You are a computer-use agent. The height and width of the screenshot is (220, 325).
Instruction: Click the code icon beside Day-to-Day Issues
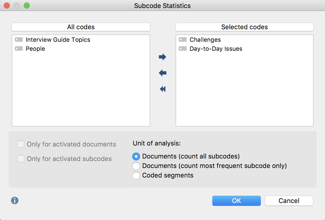(183, 48)
